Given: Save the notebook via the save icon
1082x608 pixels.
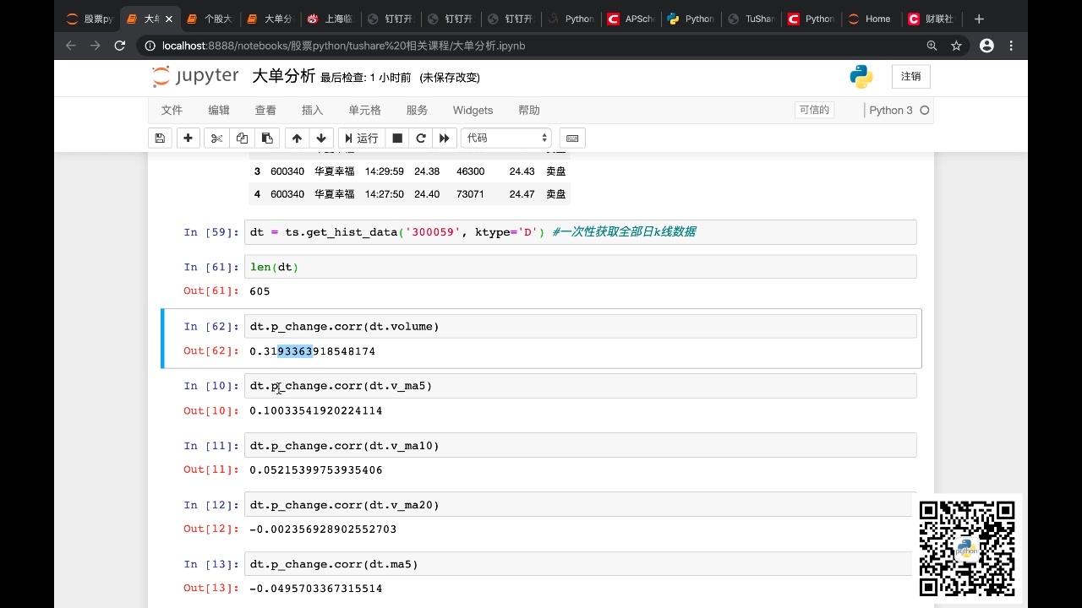Looking at the screenshot, I should click(160, 138).
